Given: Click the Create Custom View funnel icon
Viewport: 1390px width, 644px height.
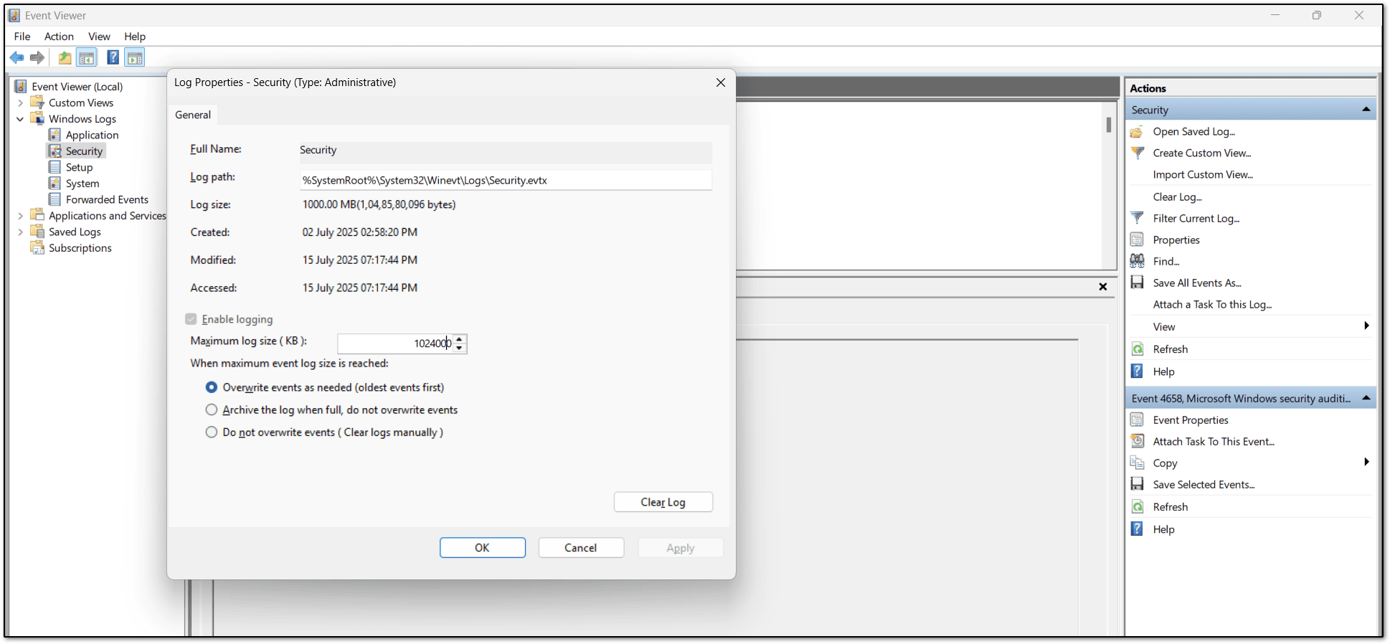Looking at the screenshot, I should (x=1137, y=153).
